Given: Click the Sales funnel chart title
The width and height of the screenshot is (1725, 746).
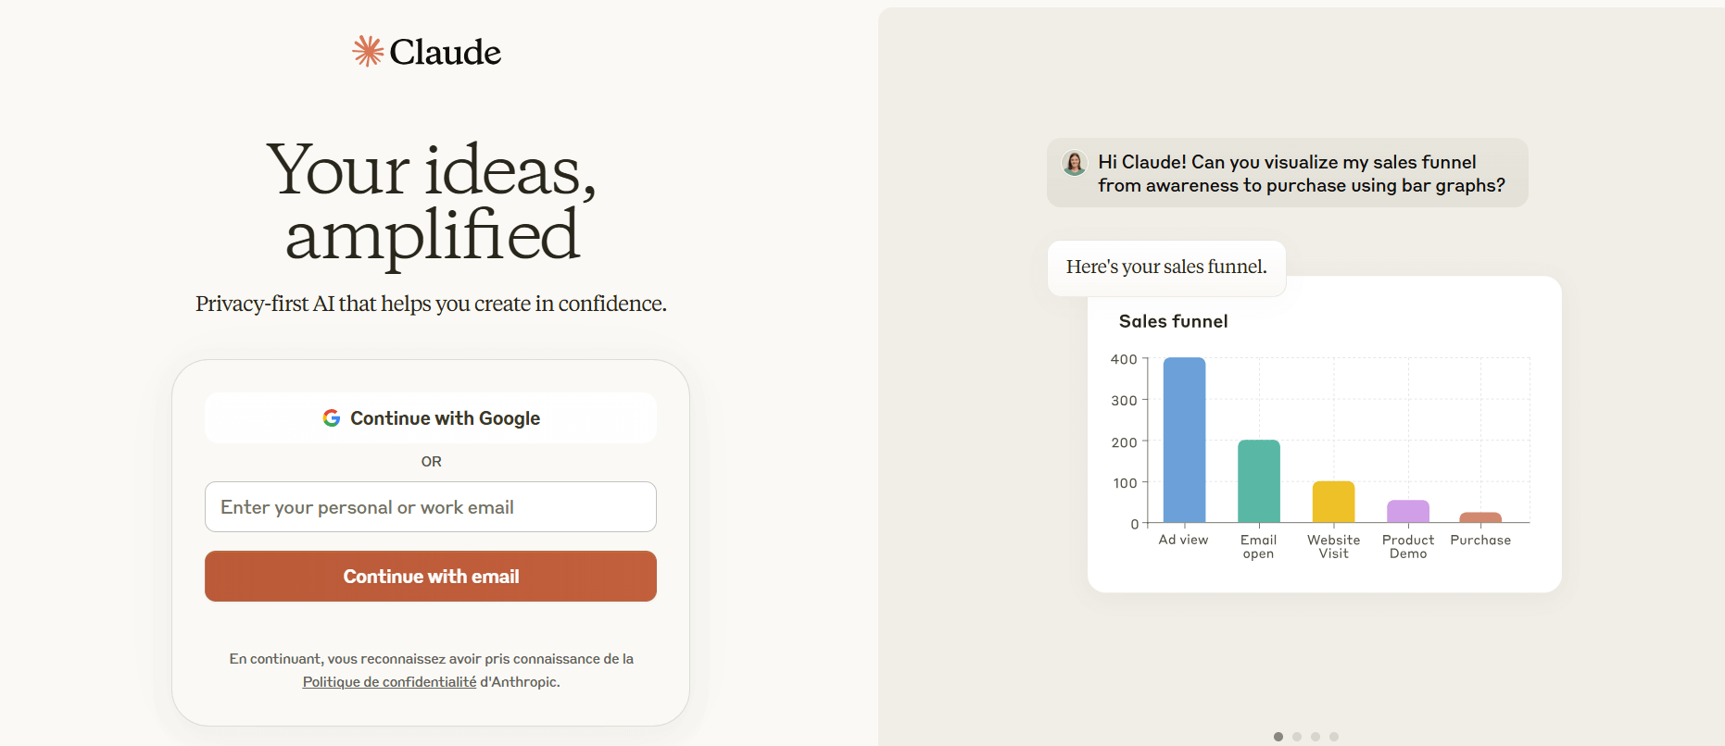Looking at the screenshot, I should tap(1174, 321).
